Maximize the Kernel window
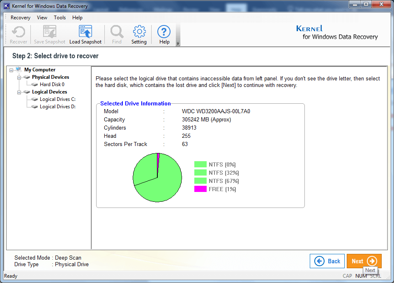The image size is (394, 283). click(366, 4)
